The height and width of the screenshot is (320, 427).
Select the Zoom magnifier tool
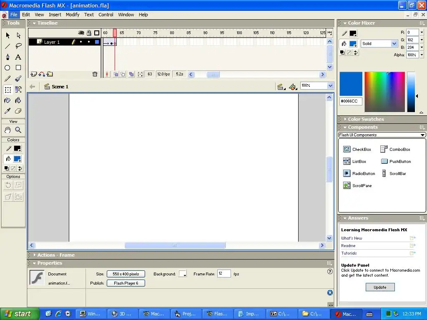click(x=18, y=130)
